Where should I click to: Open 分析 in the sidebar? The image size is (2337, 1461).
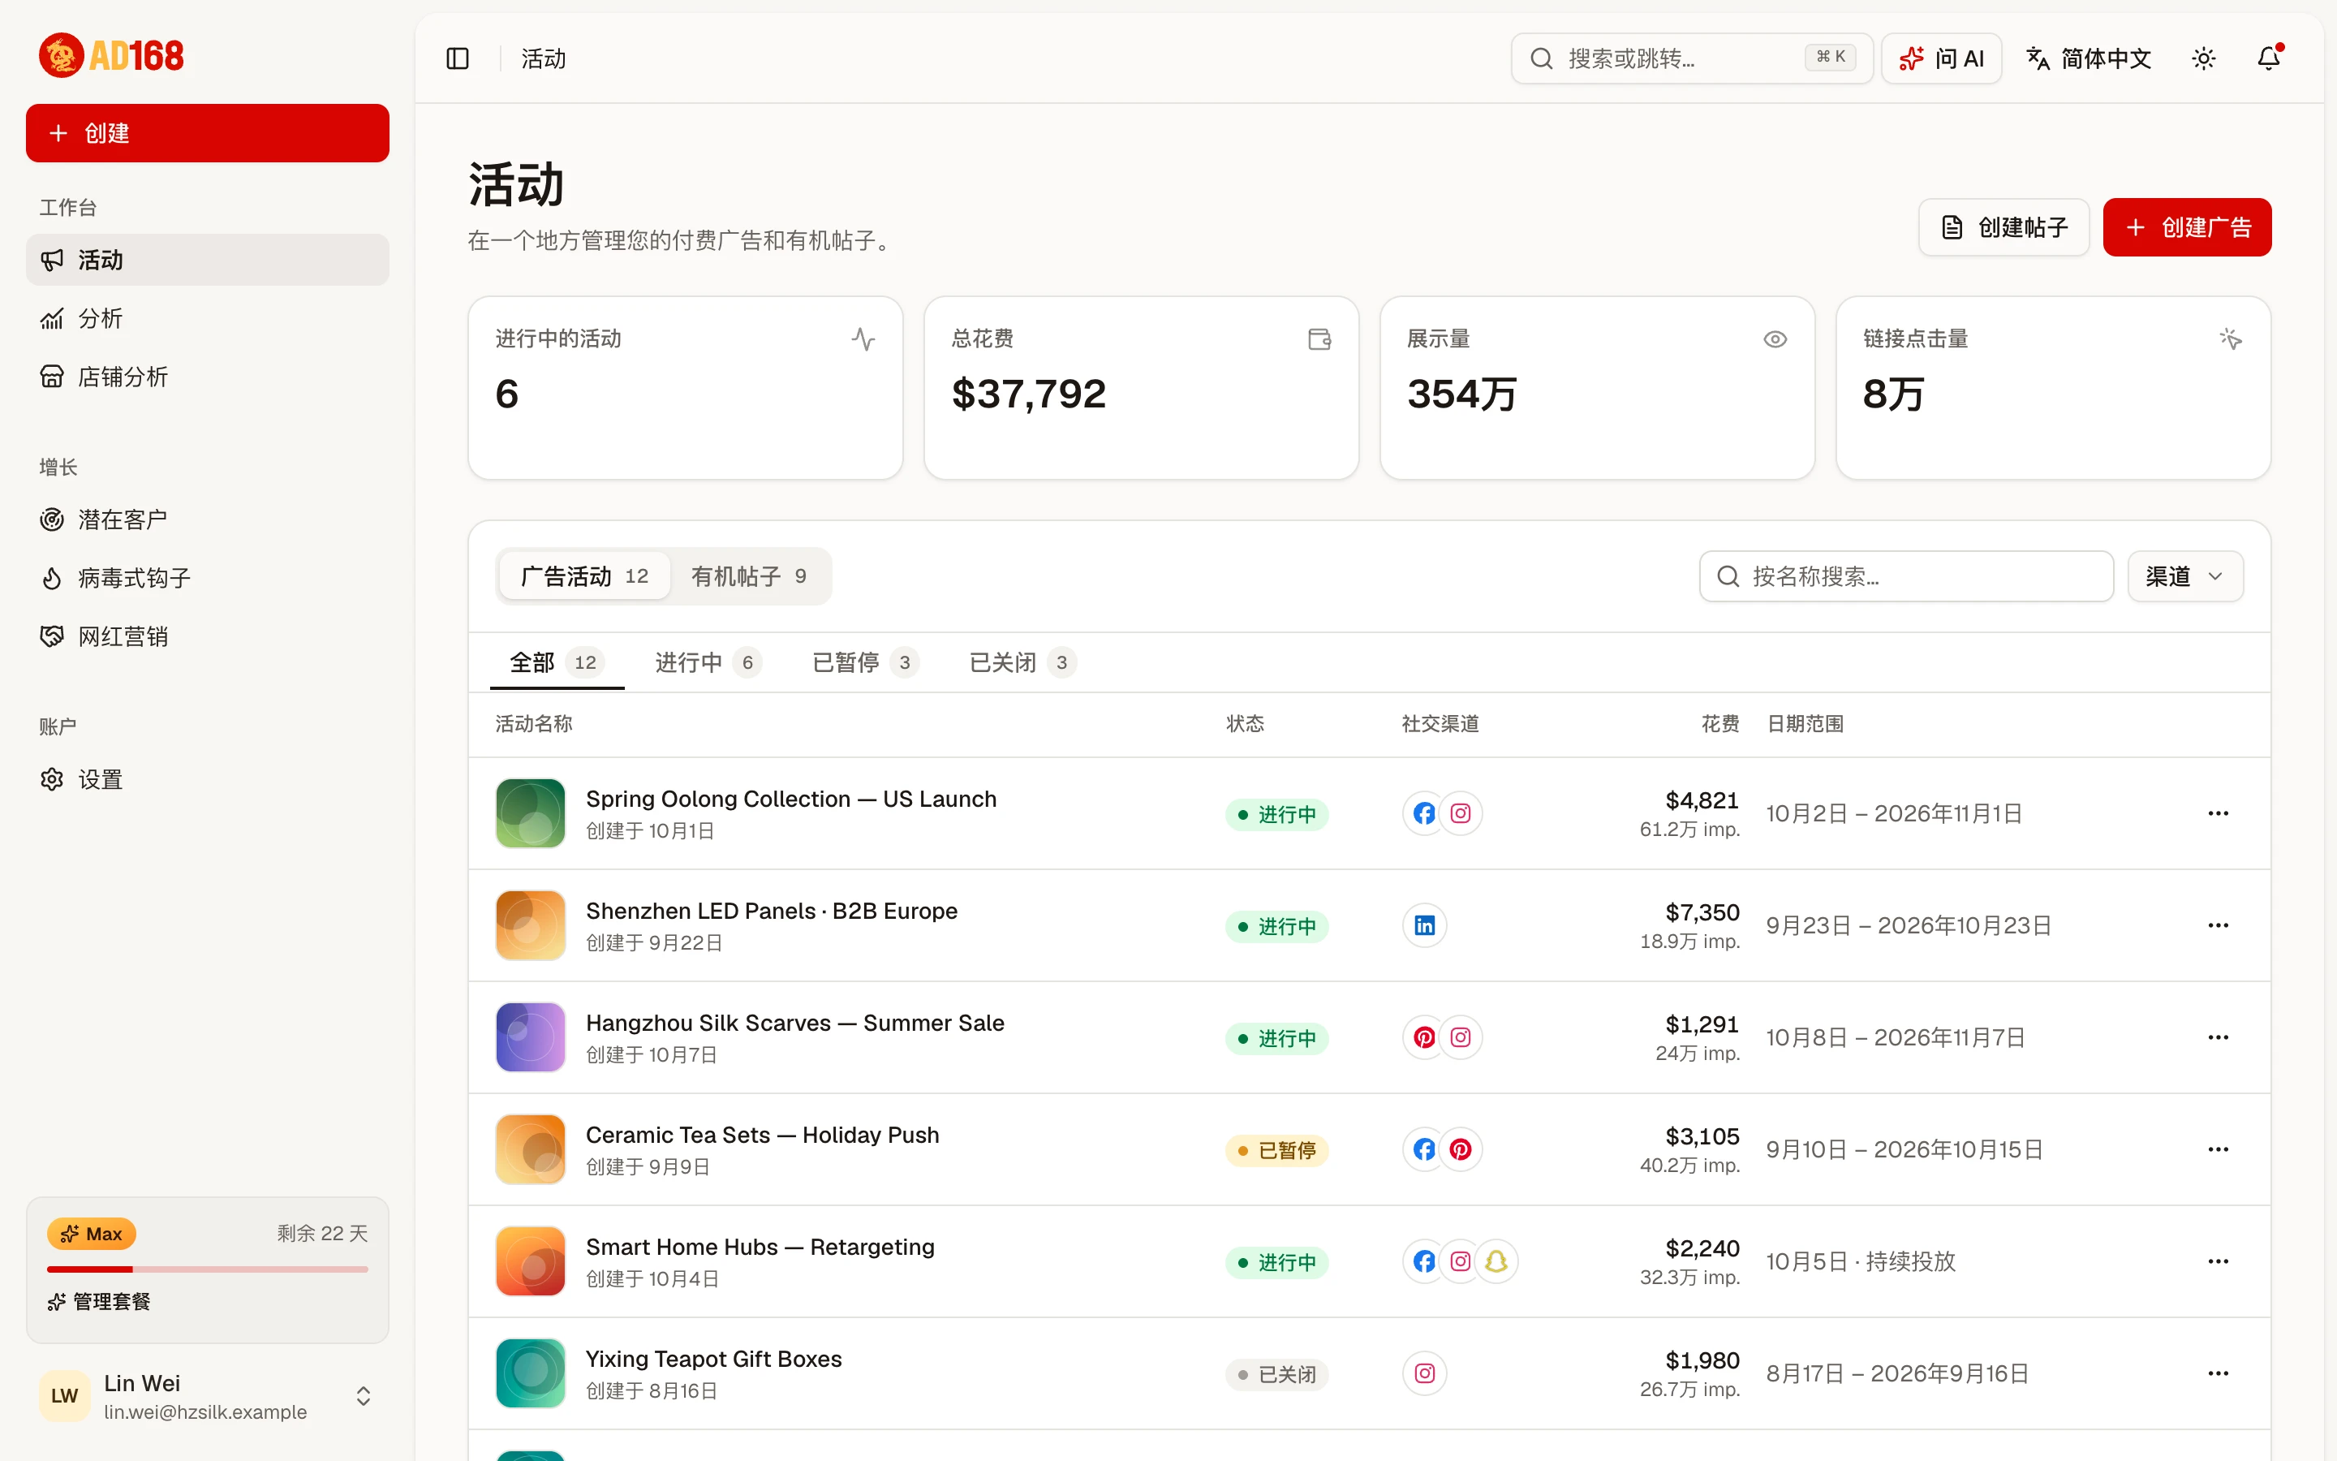207,318
